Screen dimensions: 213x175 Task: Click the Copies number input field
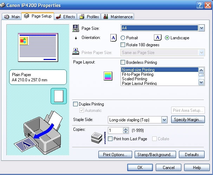pos(116,130)
